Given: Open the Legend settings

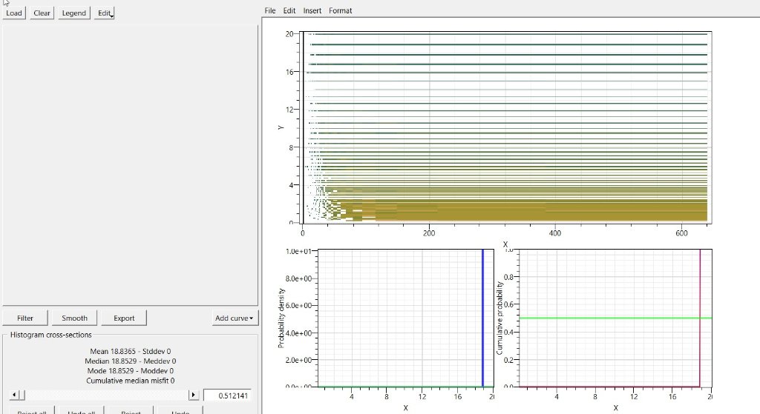Looking at the screenshot, I should point(73,13).
